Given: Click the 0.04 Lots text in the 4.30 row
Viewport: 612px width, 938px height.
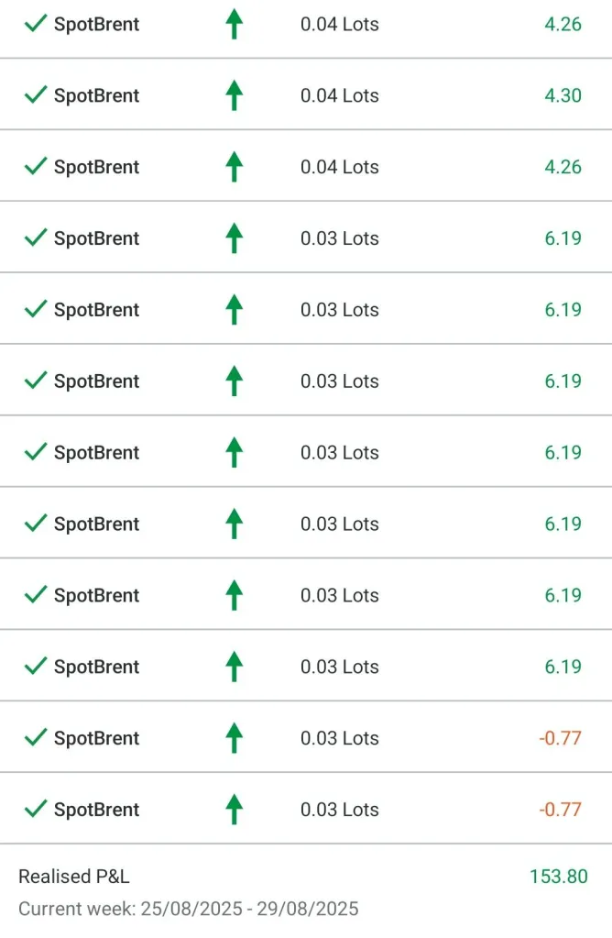Looking at the screenshot, I should point(339,95).
